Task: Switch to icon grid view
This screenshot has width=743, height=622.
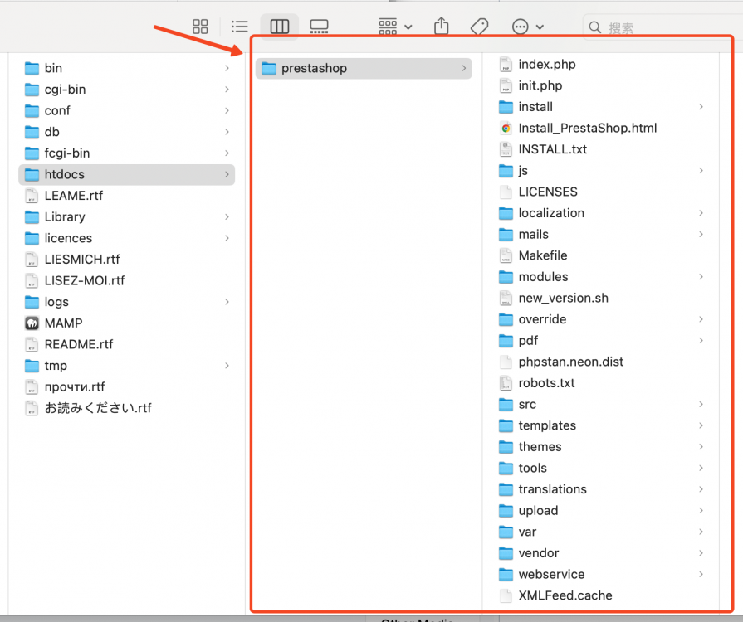Action: click(x=200, y=27)
